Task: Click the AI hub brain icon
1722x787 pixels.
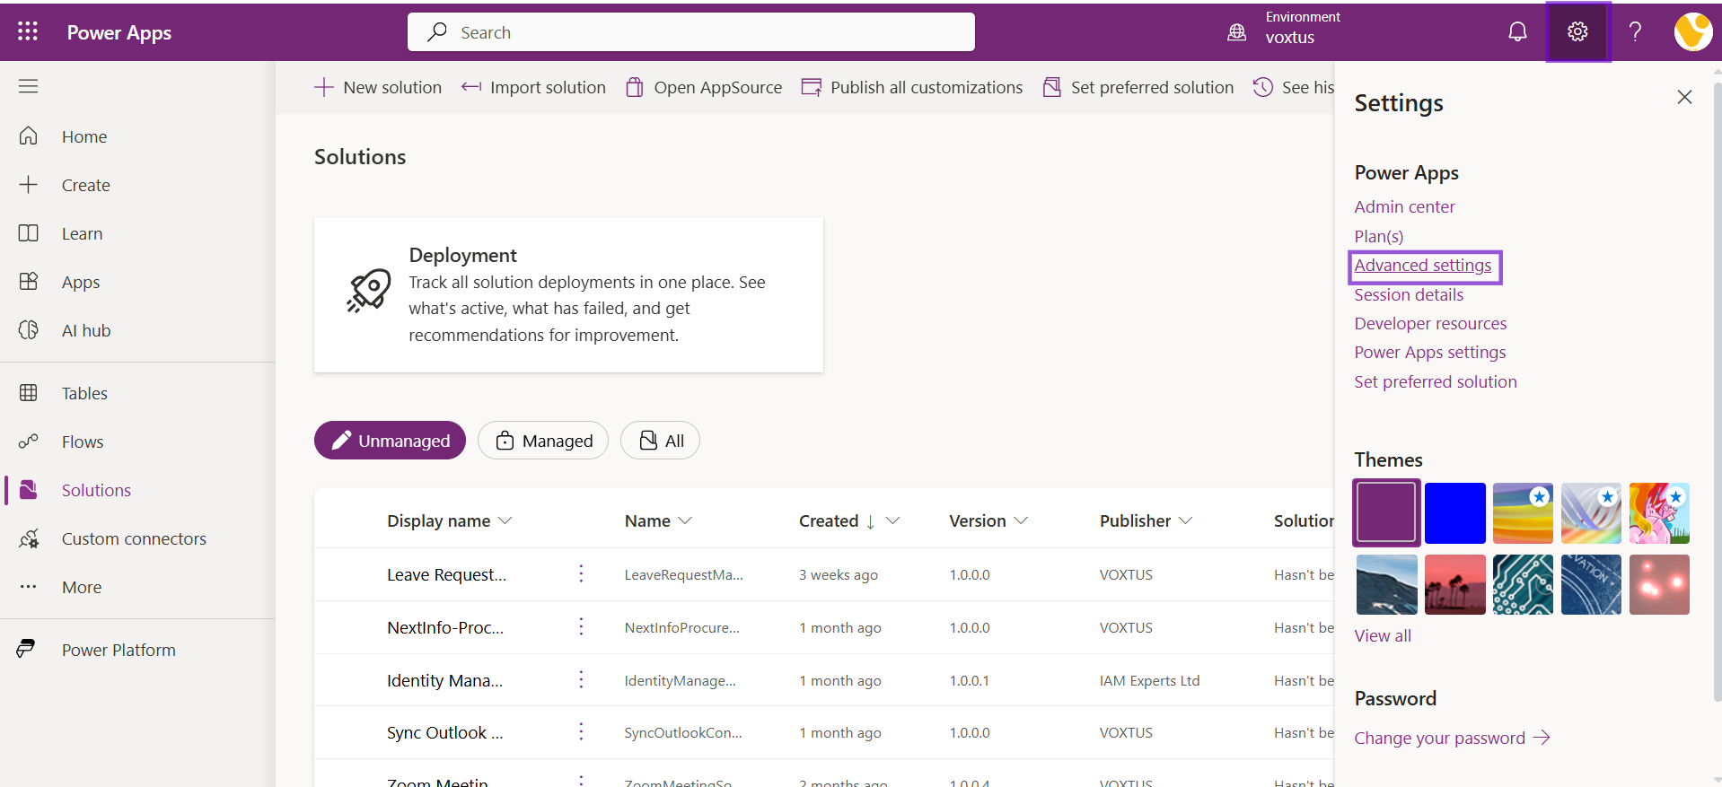Action: pos(29,329)
